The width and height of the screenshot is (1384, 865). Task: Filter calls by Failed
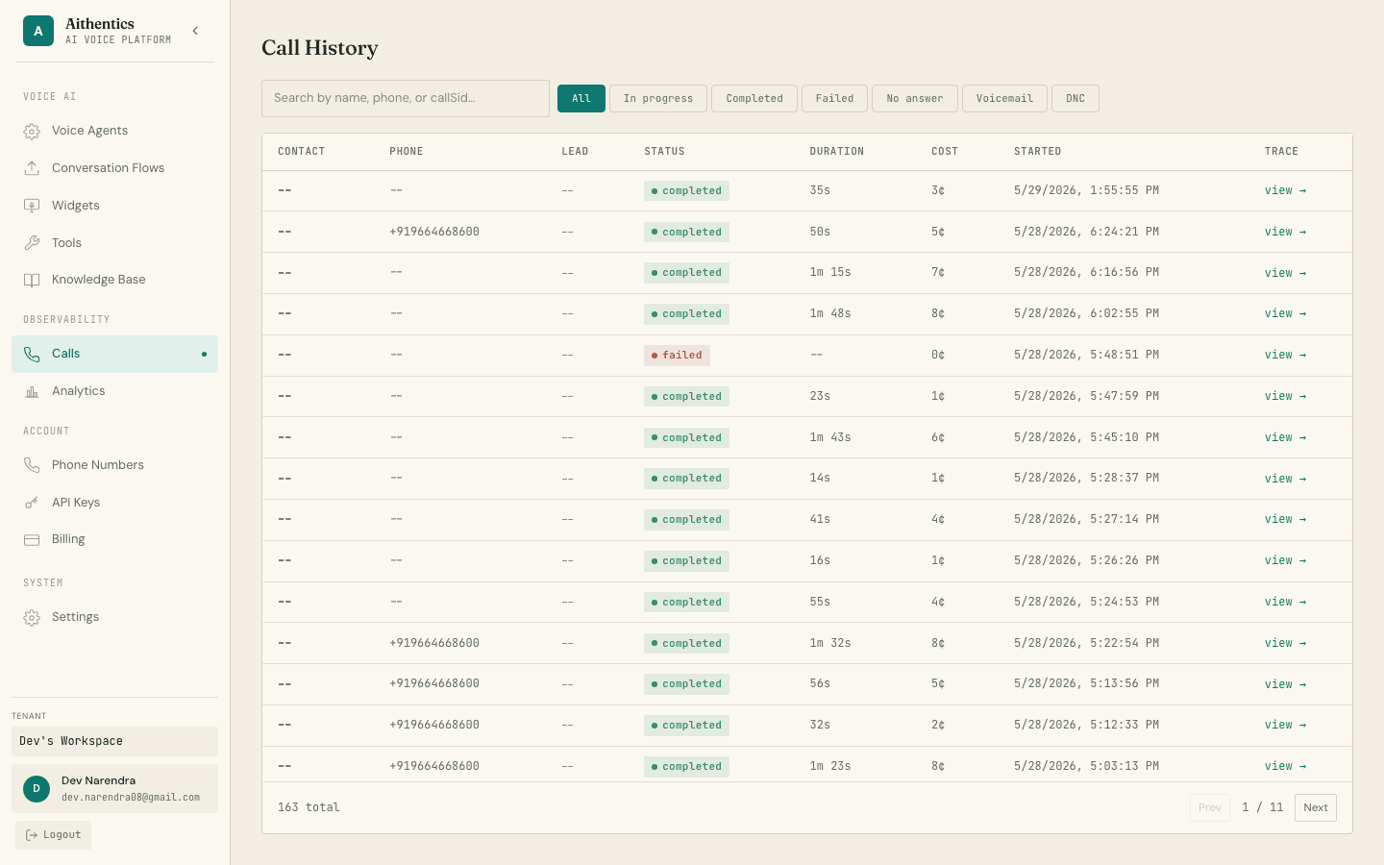tap(834, 98)
